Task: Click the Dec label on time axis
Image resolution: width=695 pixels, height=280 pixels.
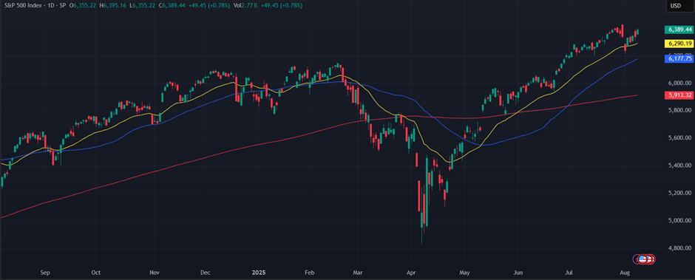Action: pos(206,273)
